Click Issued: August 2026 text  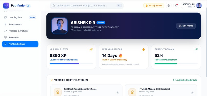[x=73, y=92]
